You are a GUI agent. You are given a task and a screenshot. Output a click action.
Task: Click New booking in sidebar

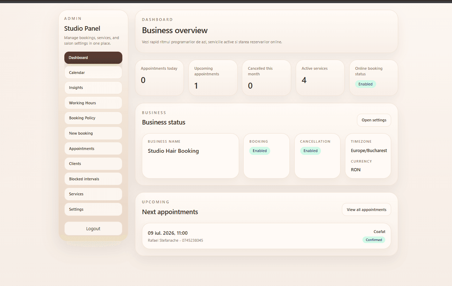pos(93,133)
